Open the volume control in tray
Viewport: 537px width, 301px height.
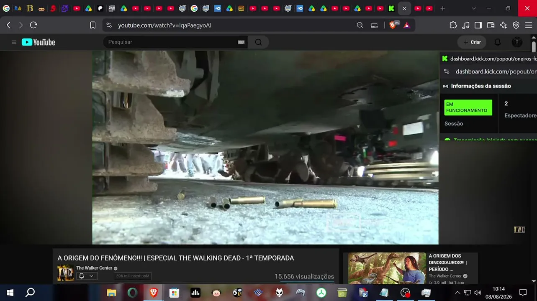(478, 293)
